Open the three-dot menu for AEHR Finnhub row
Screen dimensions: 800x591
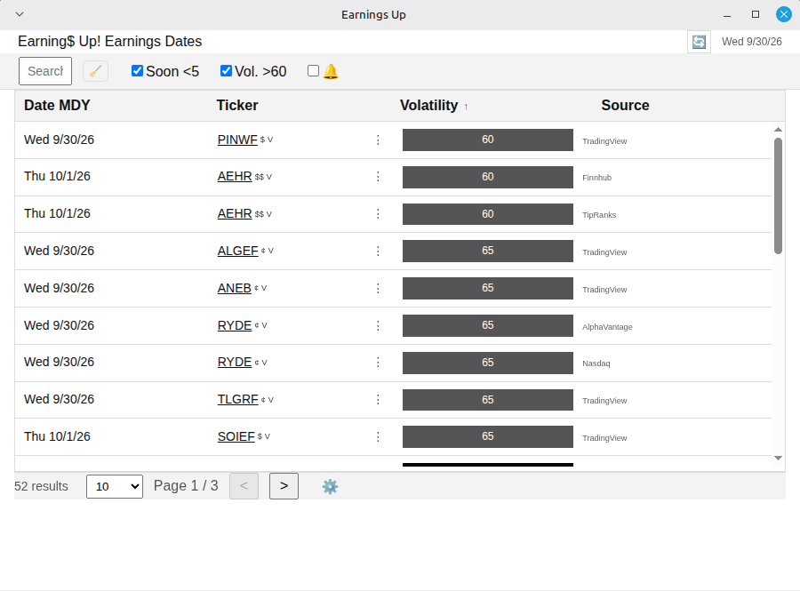tap(378, 177)
